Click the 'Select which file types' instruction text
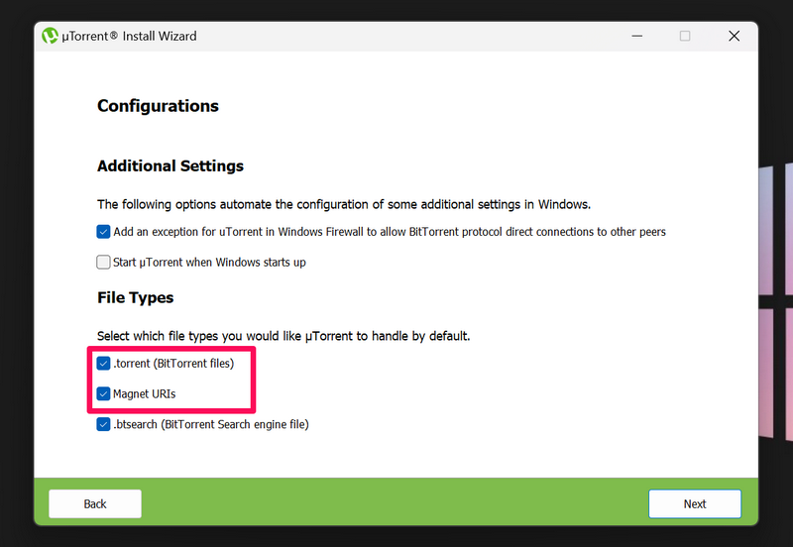Screen dimensions: 793x547 pyautogui.click(x=283, y=336)
